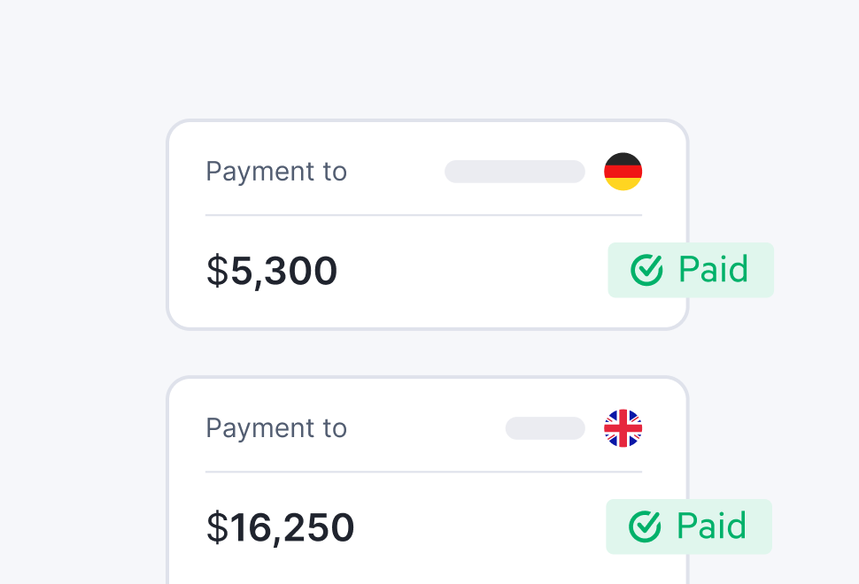The height and width of the screenshot is (584, 859).
Task: Click the $16,250 amount text
Action: (x=281, y=527)
